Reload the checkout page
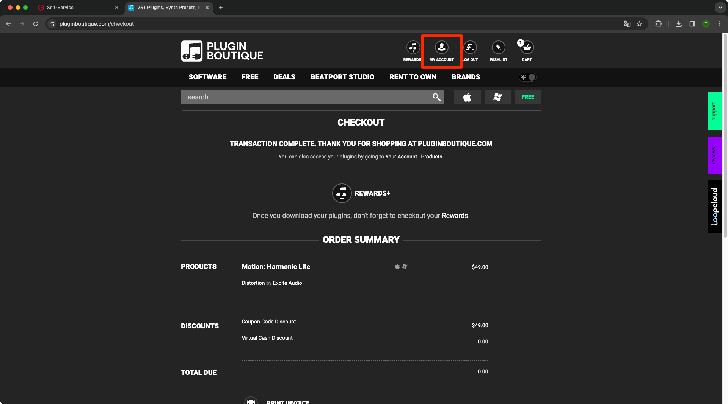The height and width of the screenshot is (404, 728). [x=36, y=24]
